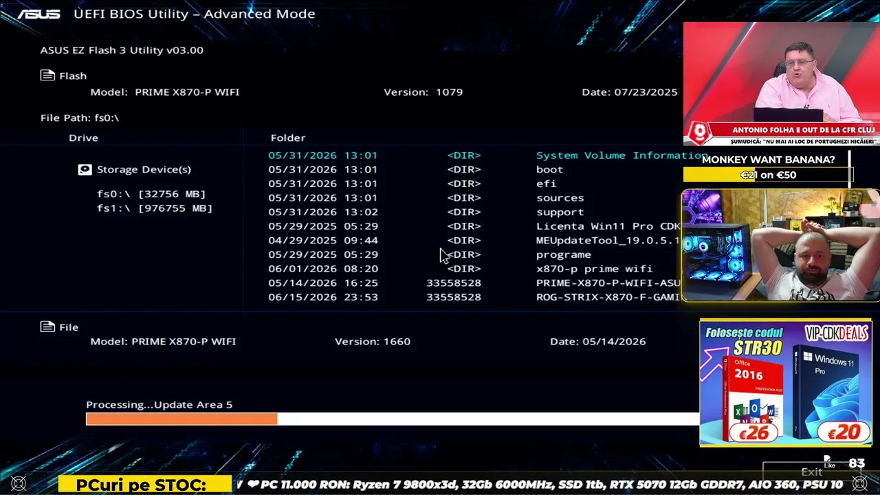Select the Storage Device(s) drive icon
Screen dimensions: 880x495
pos(85,169)
